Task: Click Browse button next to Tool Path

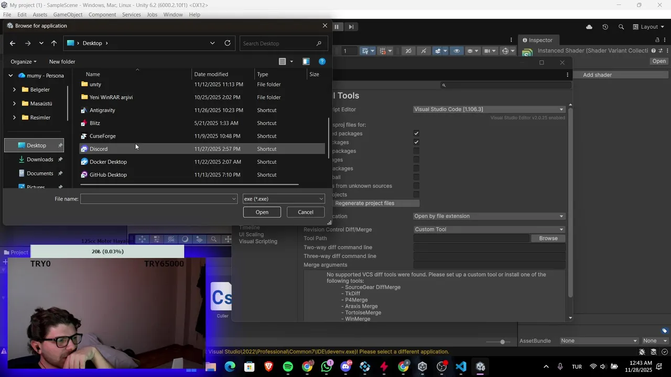Action: point(548,238)
